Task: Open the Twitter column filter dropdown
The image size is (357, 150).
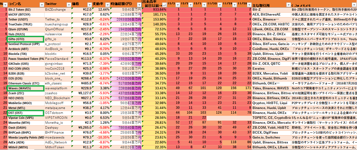Action: 68,5
